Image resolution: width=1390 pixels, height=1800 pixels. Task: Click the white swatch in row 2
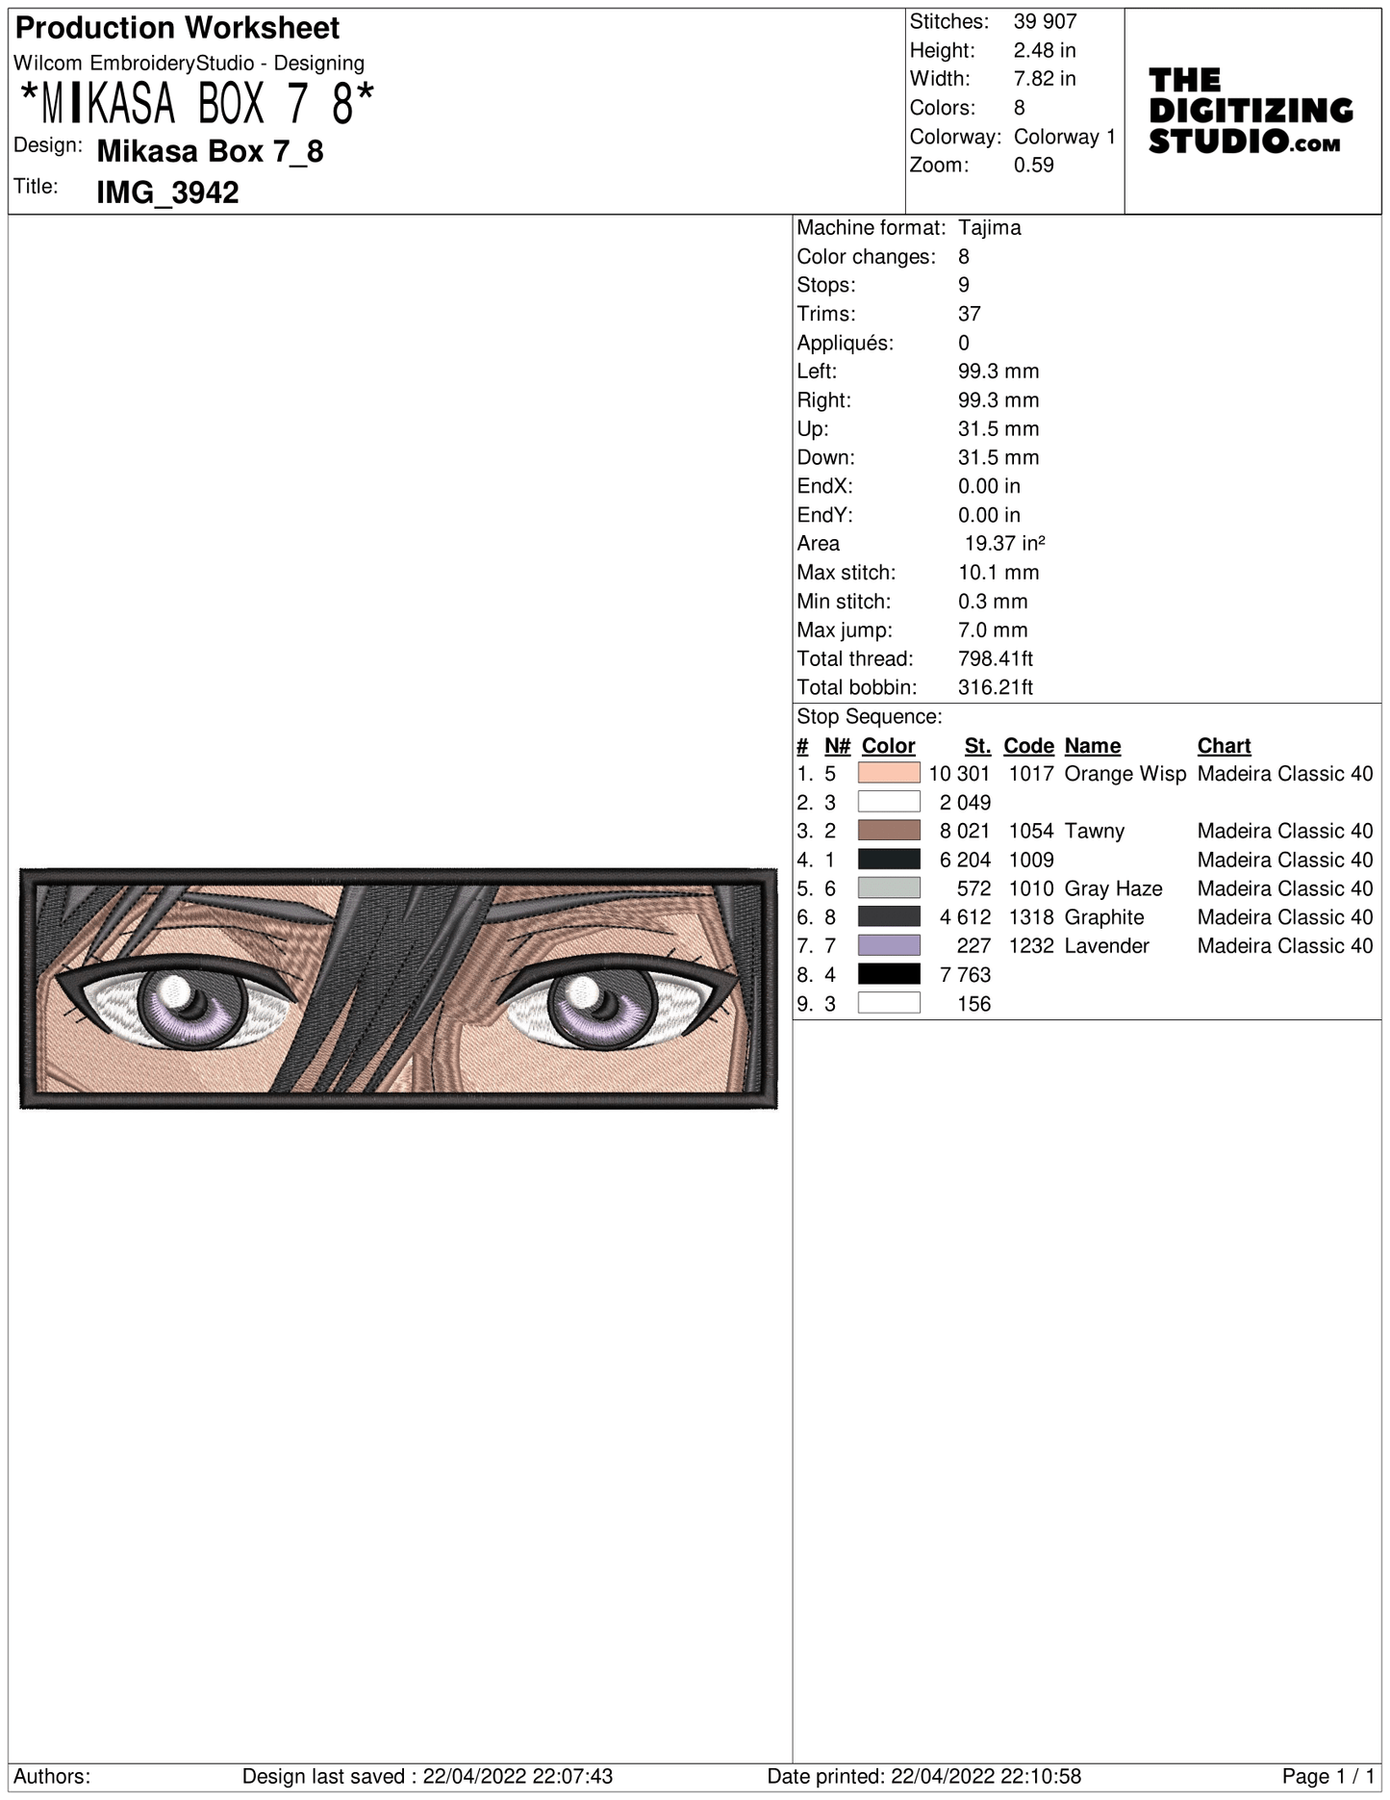pos(889,802)
